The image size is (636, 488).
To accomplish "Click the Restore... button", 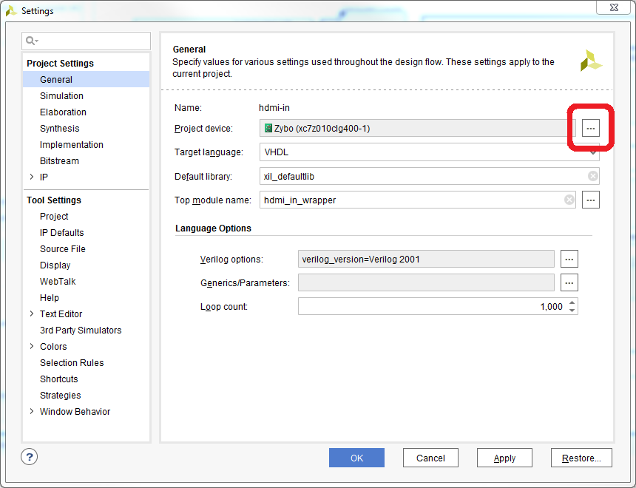I will [581, 458].
